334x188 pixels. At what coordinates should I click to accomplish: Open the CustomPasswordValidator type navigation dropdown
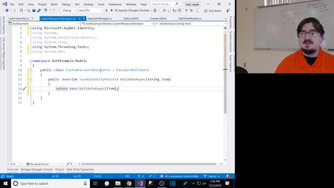click(x=117, y=23)
